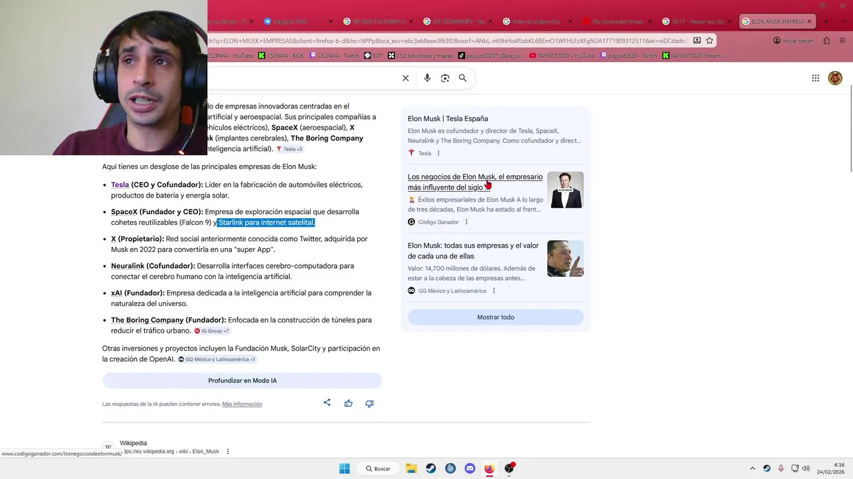Switch to Firefox in the taskbar
Viewport: 853px width, 479px height.
pos(490,468)
